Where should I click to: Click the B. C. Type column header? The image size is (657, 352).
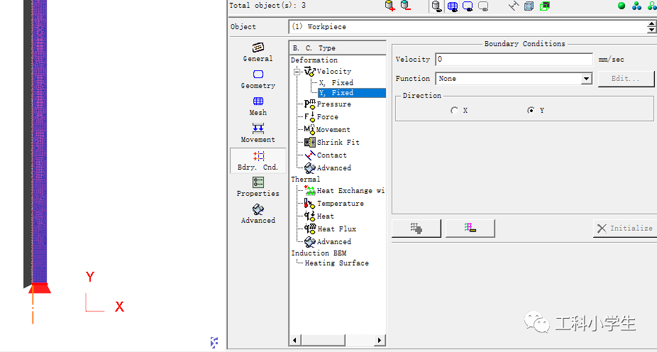click(x=337, y=48)
